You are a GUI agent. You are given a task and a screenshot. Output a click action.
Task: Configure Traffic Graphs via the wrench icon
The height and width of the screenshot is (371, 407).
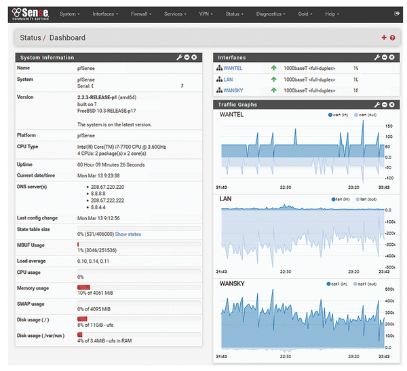click(377, 105)
